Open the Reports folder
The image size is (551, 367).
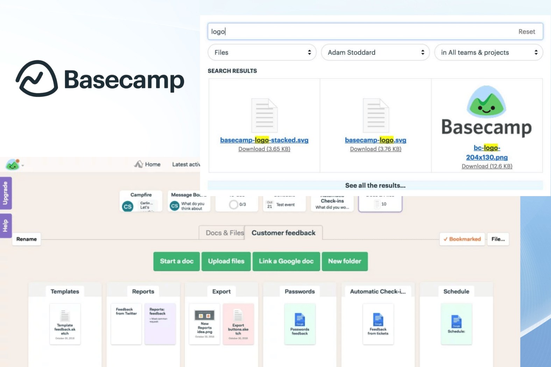(x=143, y=292)
